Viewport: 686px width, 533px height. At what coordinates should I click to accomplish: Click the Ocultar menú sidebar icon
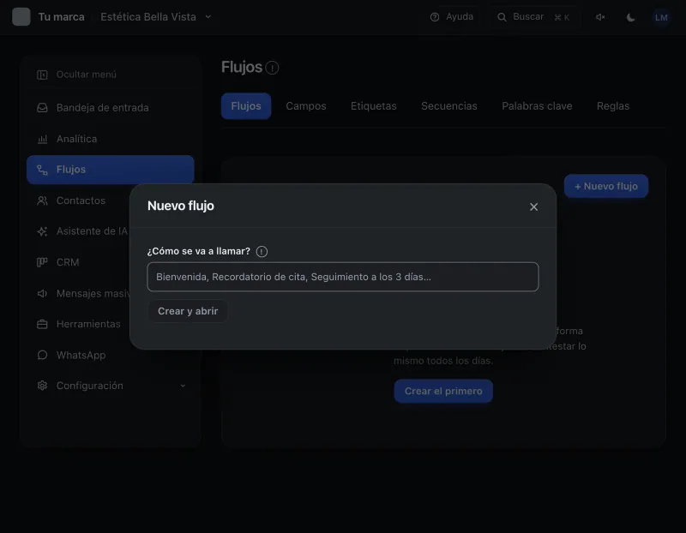click(x=42, y=75)
